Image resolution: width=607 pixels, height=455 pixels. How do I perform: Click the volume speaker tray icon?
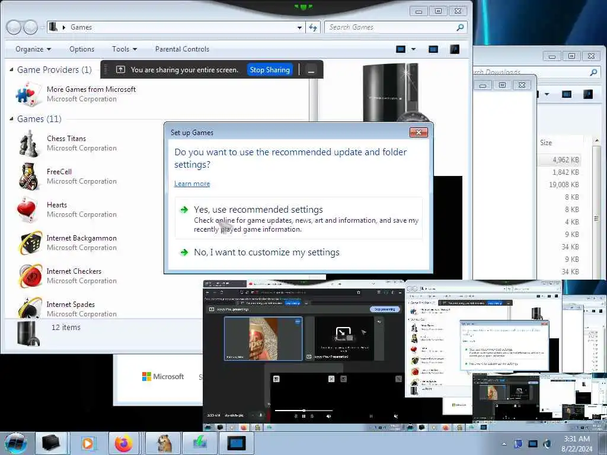coord(547,444)
